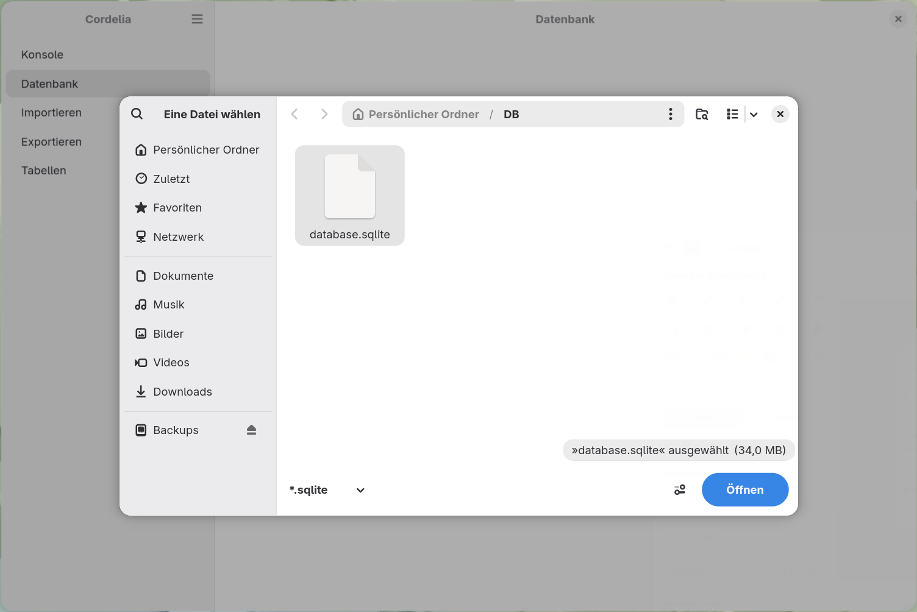Screen dimensions: 917x612
Task: Click the search icon in file chooser
Action: 137,114
